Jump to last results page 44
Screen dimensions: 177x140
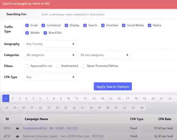pos(142,108)
